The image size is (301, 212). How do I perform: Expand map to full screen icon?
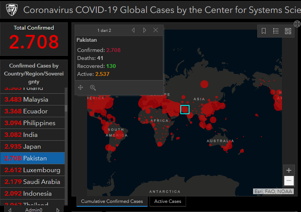(297, 24)
